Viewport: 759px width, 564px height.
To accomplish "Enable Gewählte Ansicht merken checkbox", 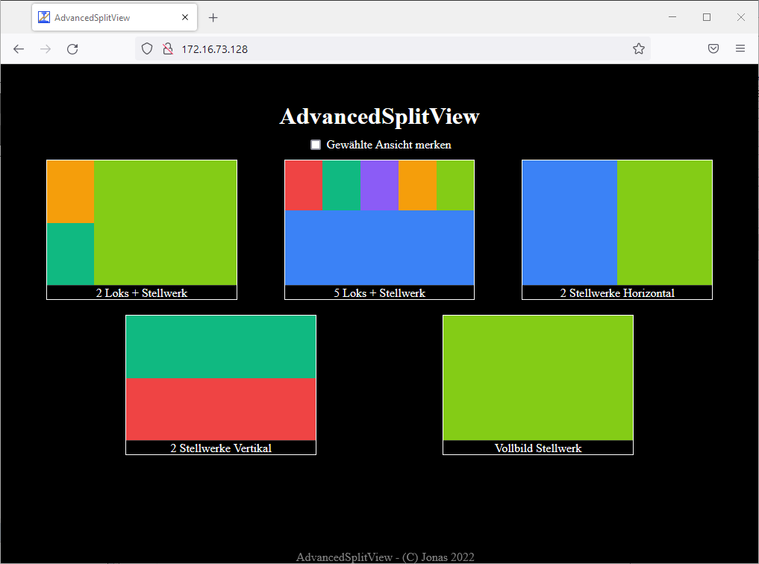I will 316,145.
